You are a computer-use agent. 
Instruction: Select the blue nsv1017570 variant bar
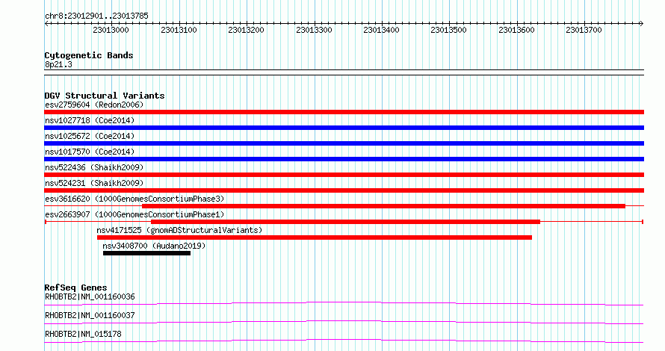click(x=344, y=159)
